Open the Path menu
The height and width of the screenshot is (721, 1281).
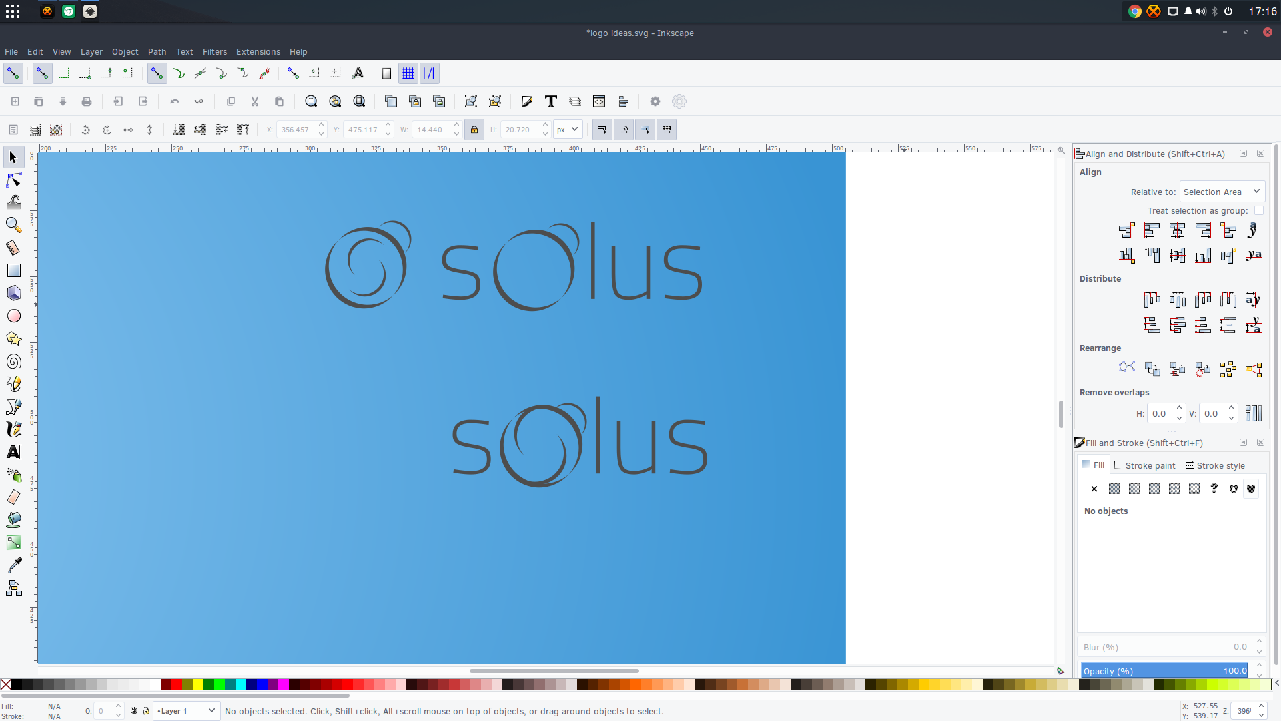[x=157, y=52]
